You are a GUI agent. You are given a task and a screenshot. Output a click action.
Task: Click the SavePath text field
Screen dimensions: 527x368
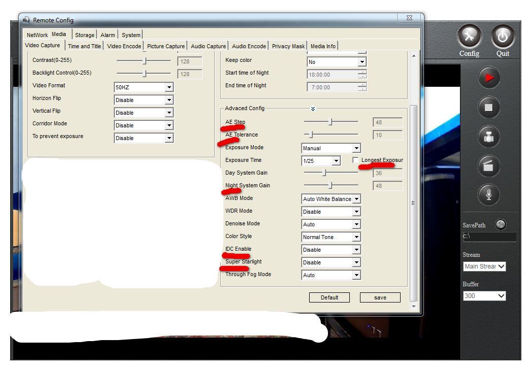tap(489, 237)
